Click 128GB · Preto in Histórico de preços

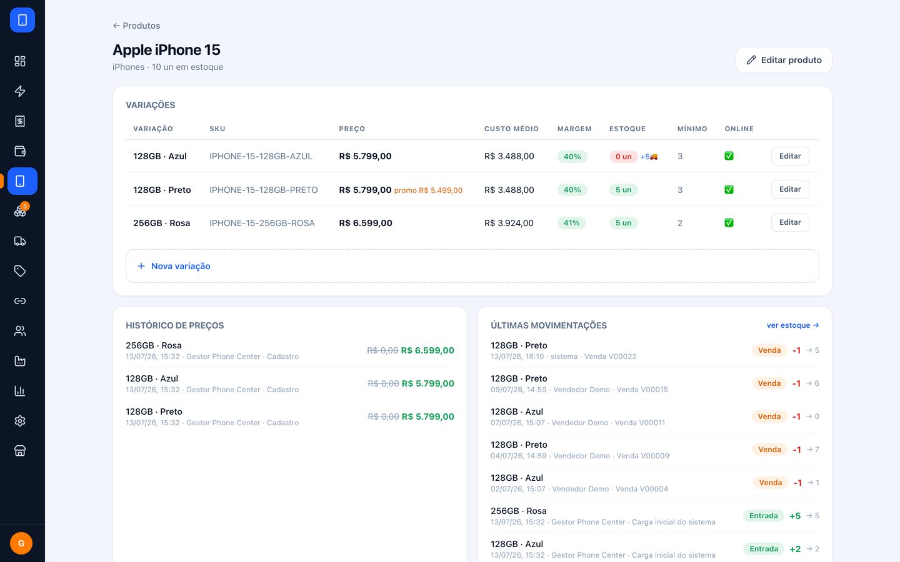(x=154, y=412)
